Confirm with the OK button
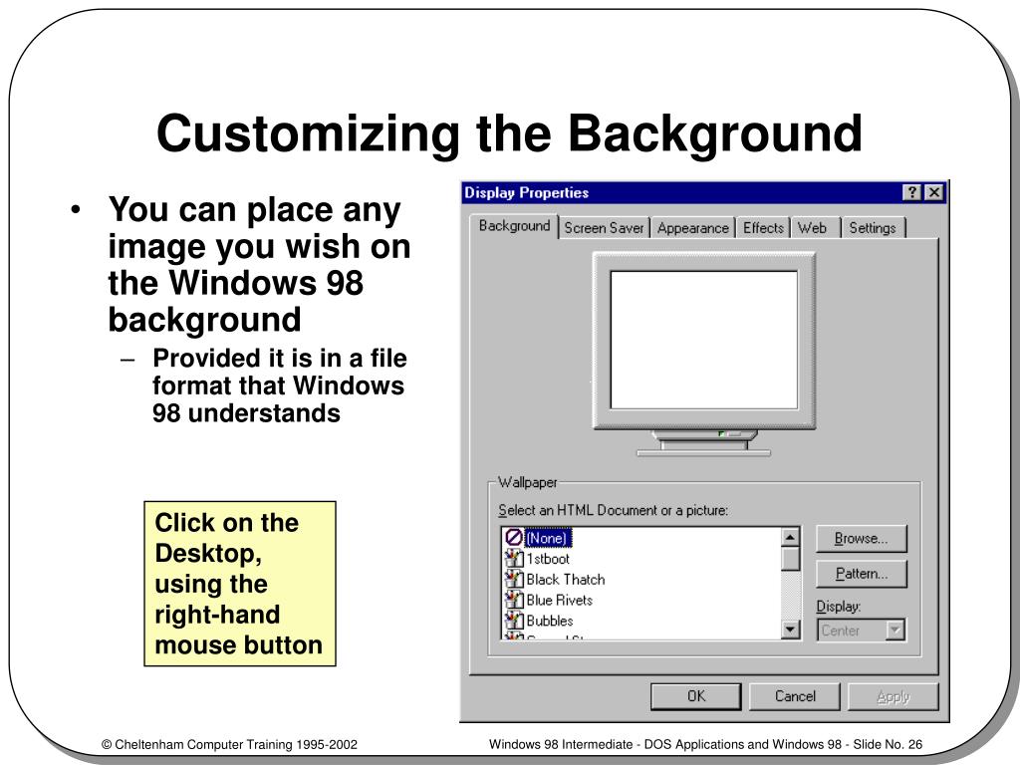The image size is (1020, 765). (x=696, y=696)
